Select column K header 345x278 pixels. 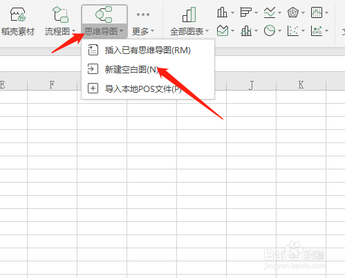point(301,85)
